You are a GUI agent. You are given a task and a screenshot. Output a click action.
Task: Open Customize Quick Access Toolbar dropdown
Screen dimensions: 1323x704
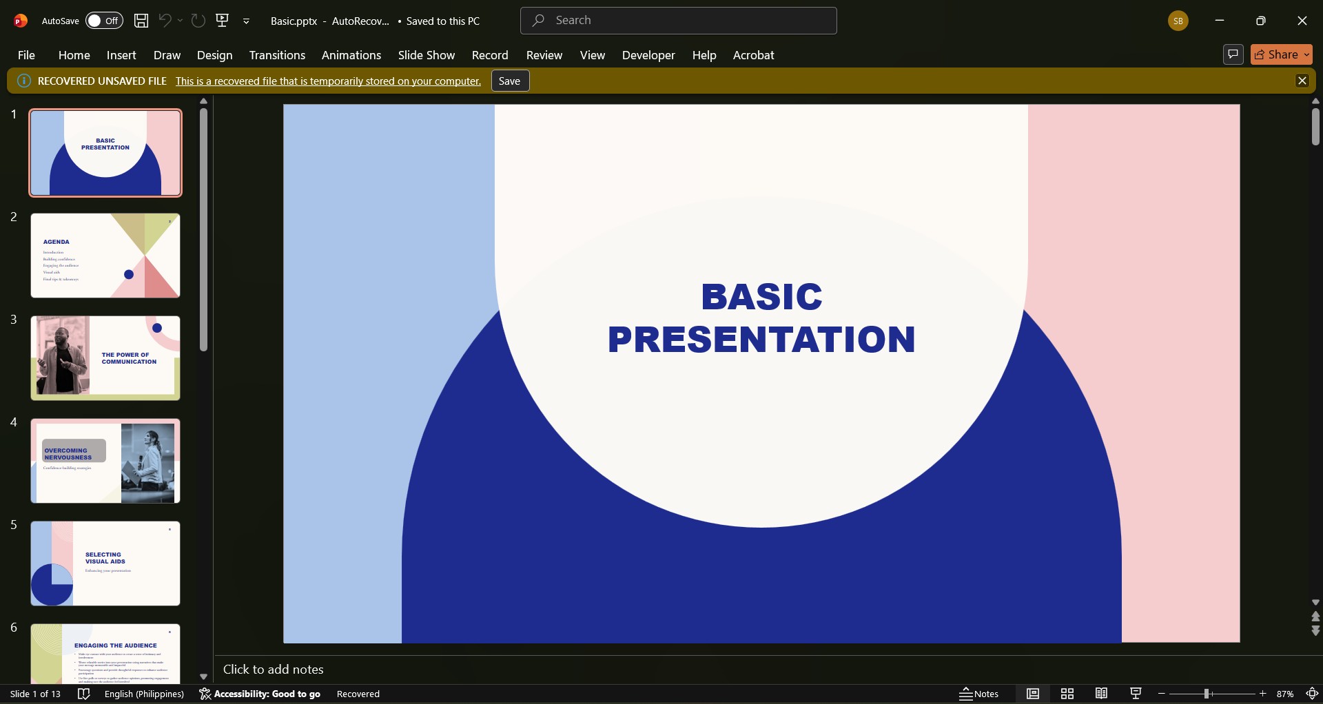click(246, 21)
